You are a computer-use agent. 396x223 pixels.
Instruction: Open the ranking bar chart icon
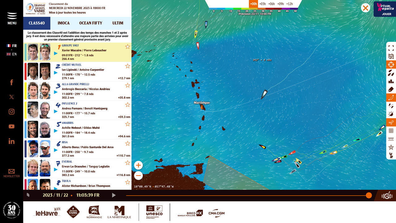click(x=391, y=81)
